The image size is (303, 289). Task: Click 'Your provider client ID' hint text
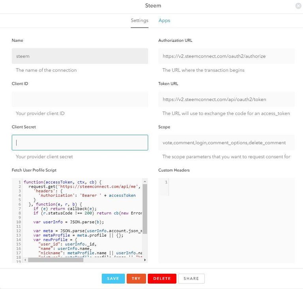(40, 113)
